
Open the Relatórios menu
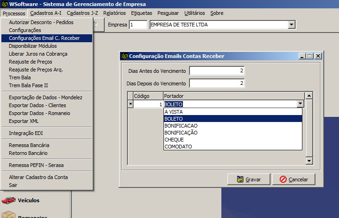tap(114, 13)
